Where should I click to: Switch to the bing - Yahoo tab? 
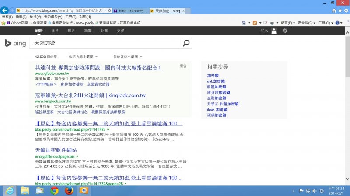pyautogui.click(x=130, y=10)
